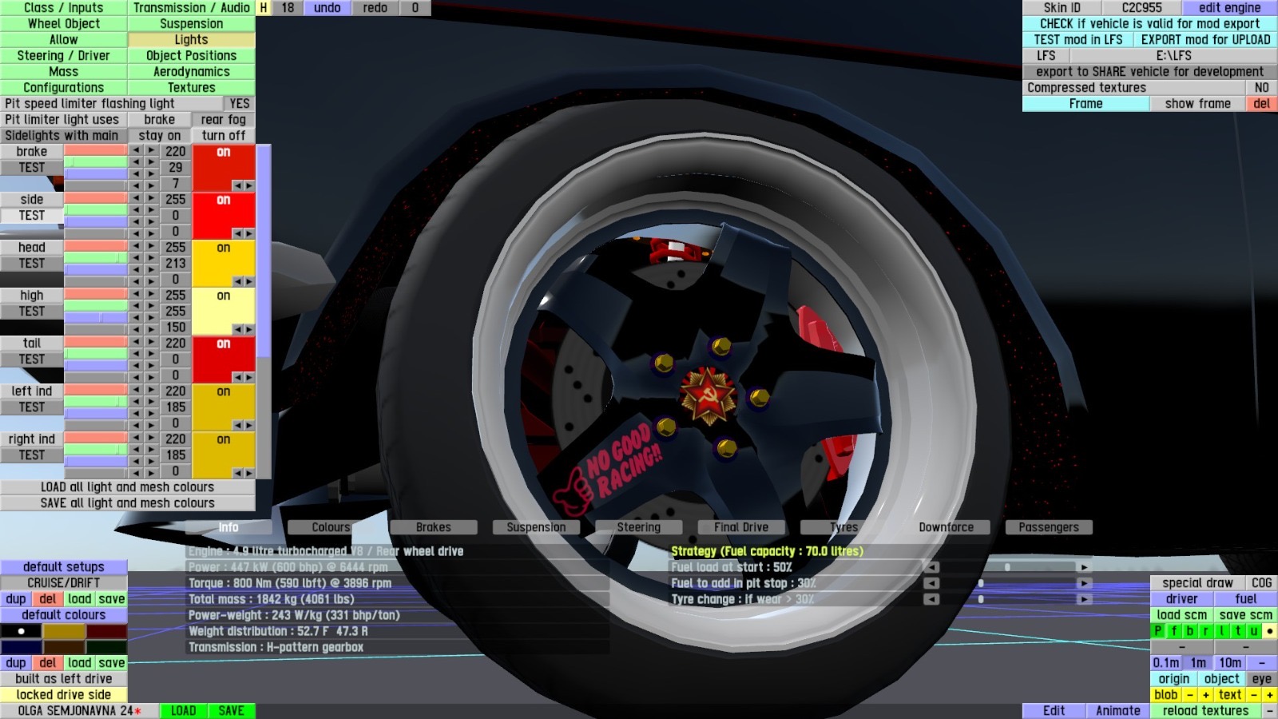Click the redo button
1278x719 pixels.
point(375,8)
